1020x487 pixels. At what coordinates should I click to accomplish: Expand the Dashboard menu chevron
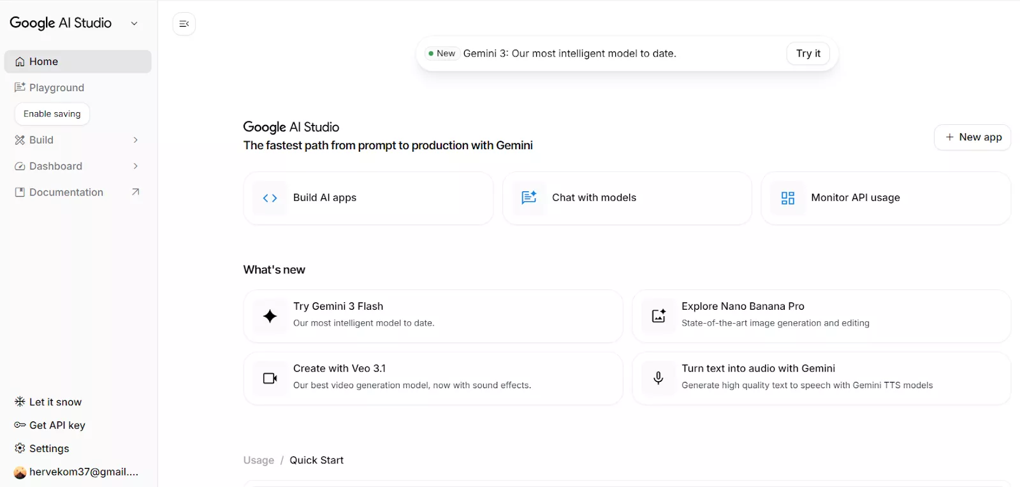pos(135,166)
